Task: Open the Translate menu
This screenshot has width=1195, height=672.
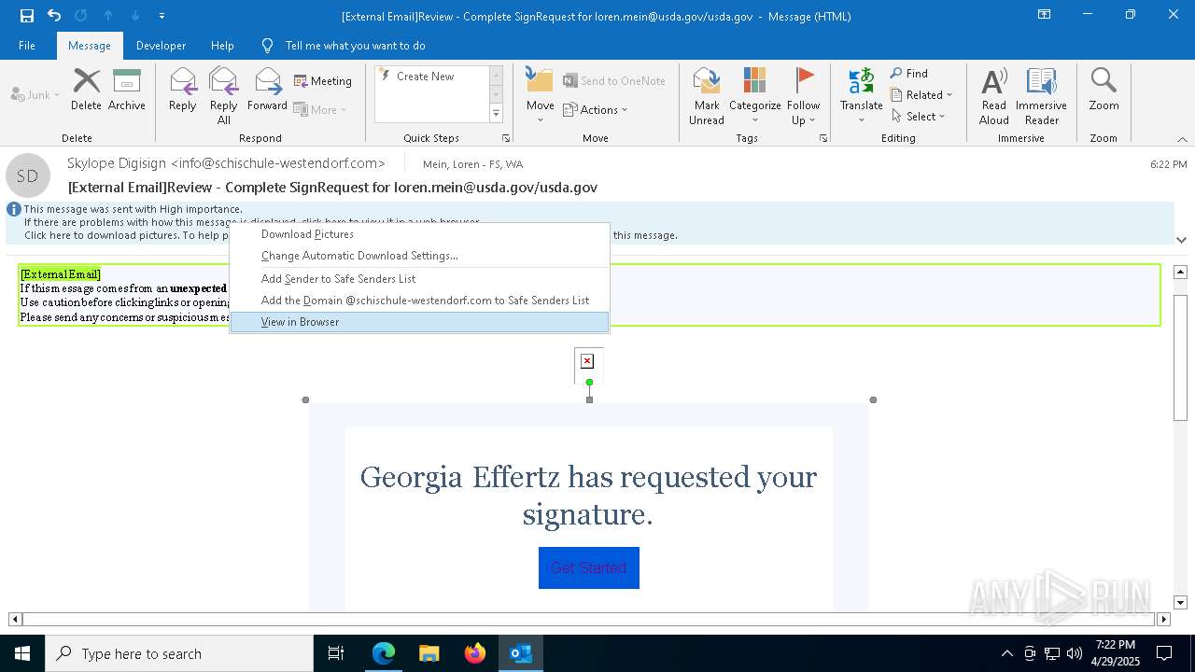Action: [861, 95]
